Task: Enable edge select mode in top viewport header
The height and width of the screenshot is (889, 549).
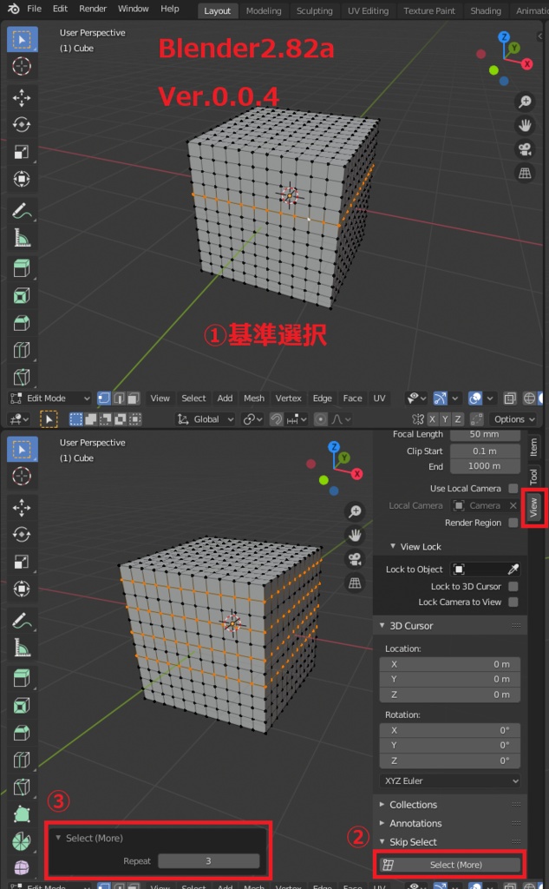Action: 119,398
